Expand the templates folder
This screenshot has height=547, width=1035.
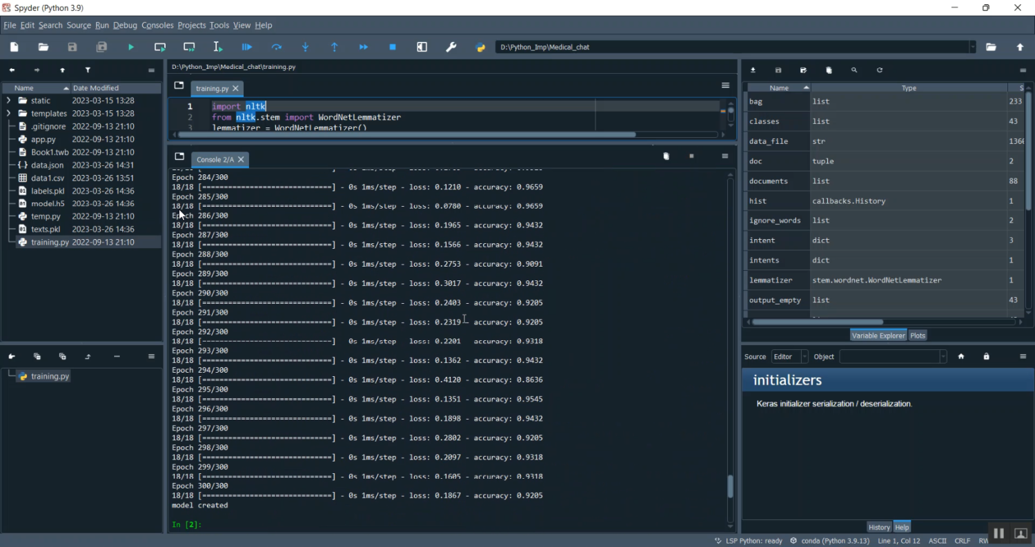click(9, 114)
